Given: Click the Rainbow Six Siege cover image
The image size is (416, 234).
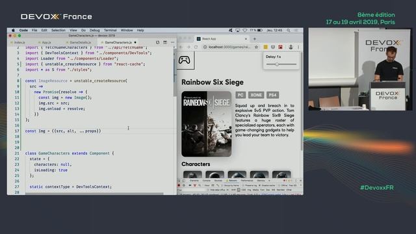Looking at the screenshot, I should pyautogui.click(x=207, y=124).
